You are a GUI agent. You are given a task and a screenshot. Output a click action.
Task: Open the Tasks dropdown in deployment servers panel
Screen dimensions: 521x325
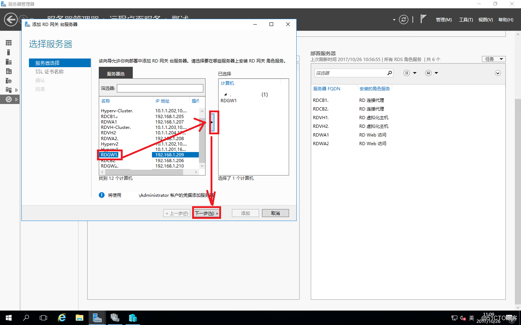click(x=494, y=59)
